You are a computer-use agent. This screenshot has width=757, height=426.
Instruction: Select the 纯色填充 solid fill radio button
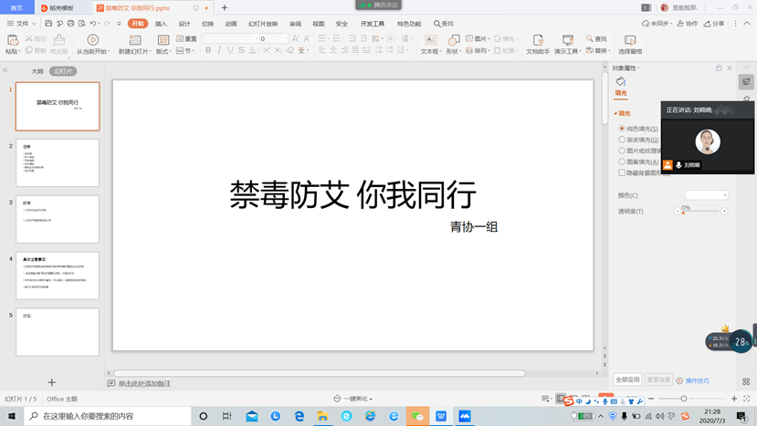[x=622, y=129]
